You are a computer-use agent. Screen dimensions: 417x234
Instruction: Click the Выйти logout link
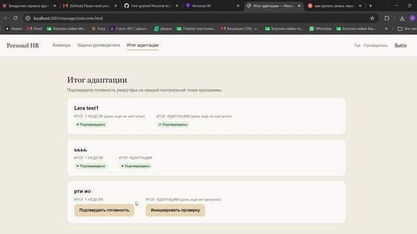(x=401, y=45)
